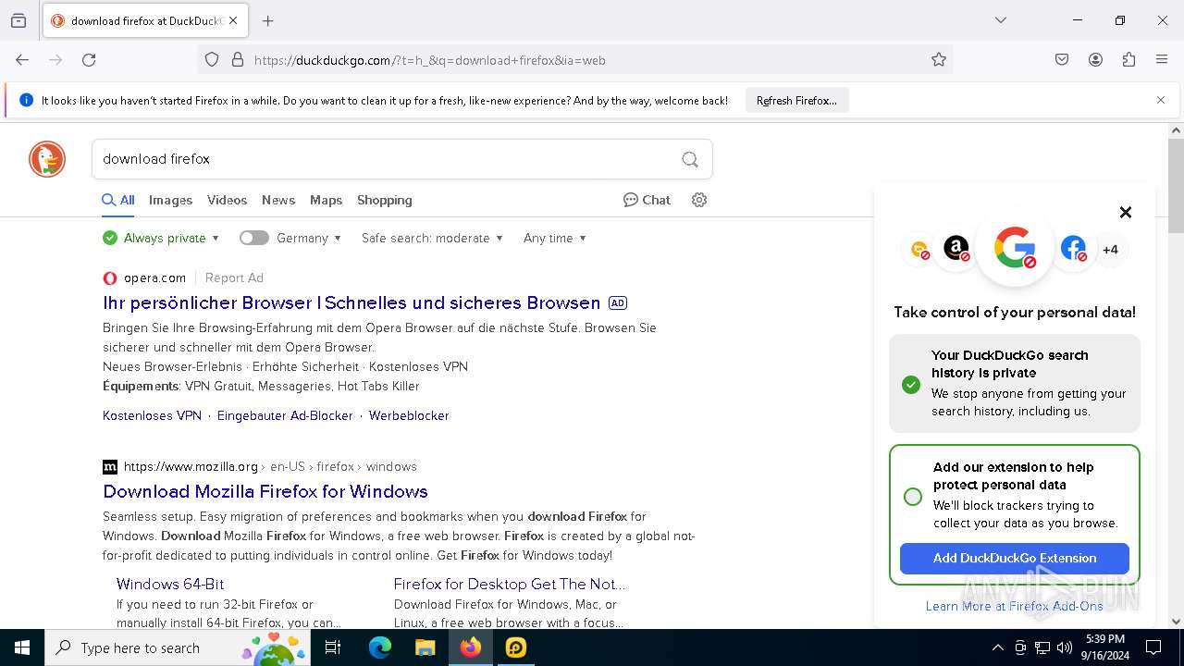Click the green search history checkmark

coord(911,384)
